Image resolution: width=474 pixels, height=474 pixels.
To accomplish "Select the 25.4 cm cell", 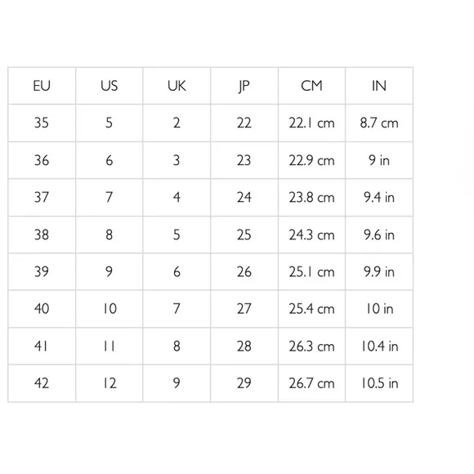I will tap(311, 309).
